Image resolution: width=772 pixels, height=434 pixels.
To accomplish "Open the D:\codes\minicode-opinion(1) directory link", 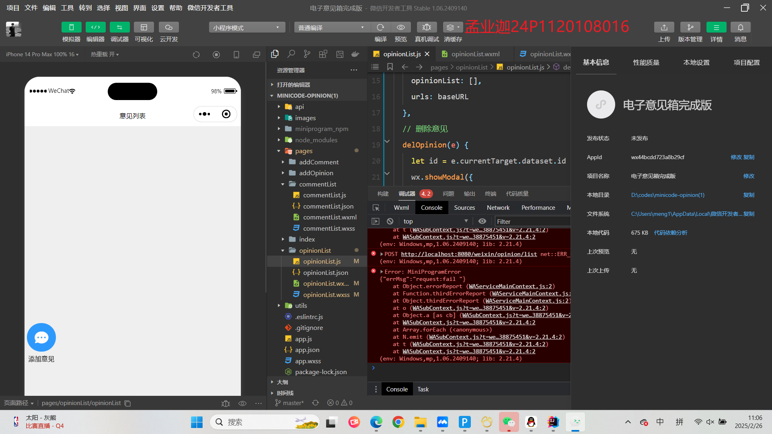I will [667, 195].
